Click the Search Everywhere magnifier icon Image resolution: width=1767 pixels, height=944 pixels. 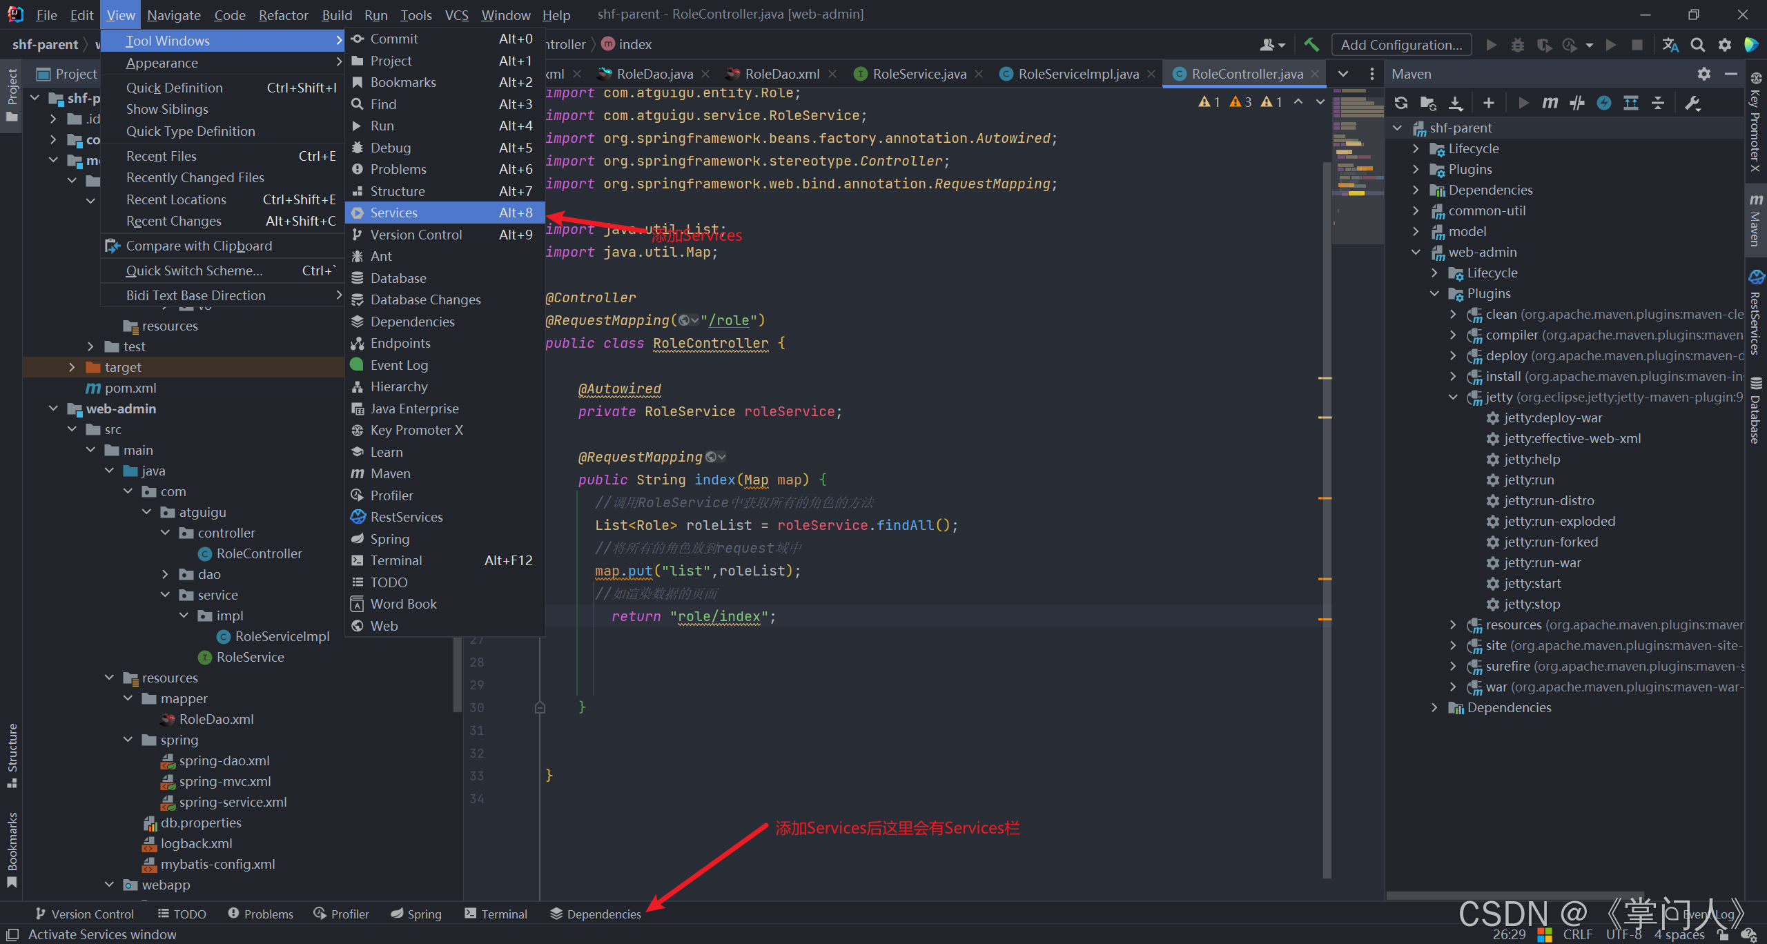coord(1697,45)
